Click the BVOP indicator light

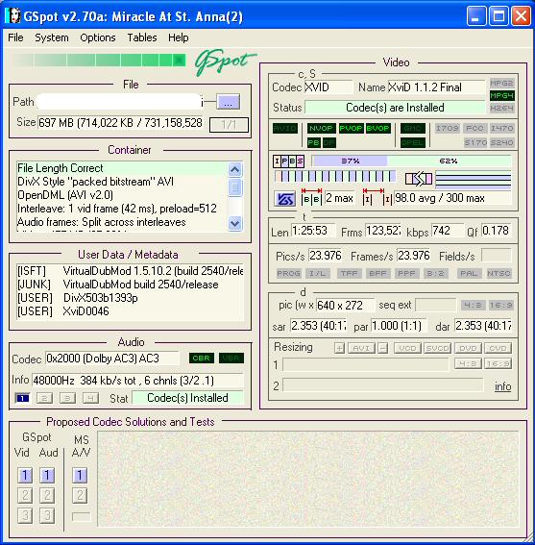(378, 128)
